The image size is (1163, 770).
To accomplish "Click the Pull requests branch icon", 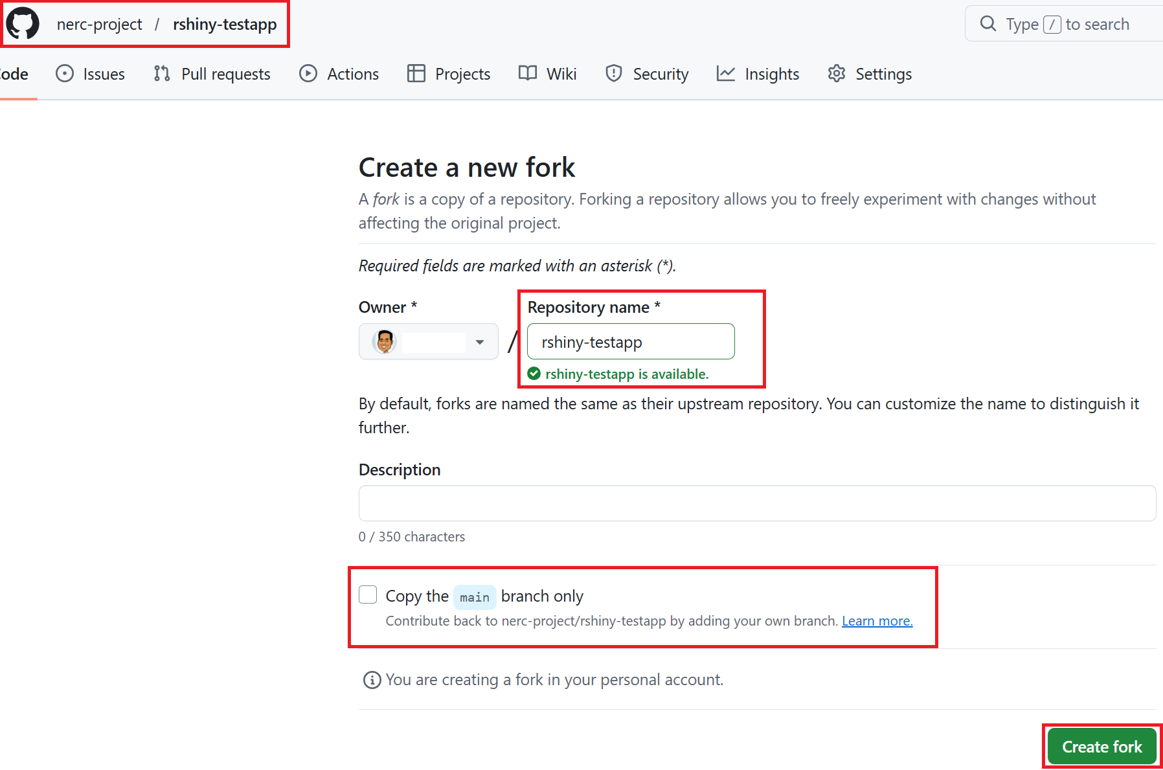I will [162, 74].
